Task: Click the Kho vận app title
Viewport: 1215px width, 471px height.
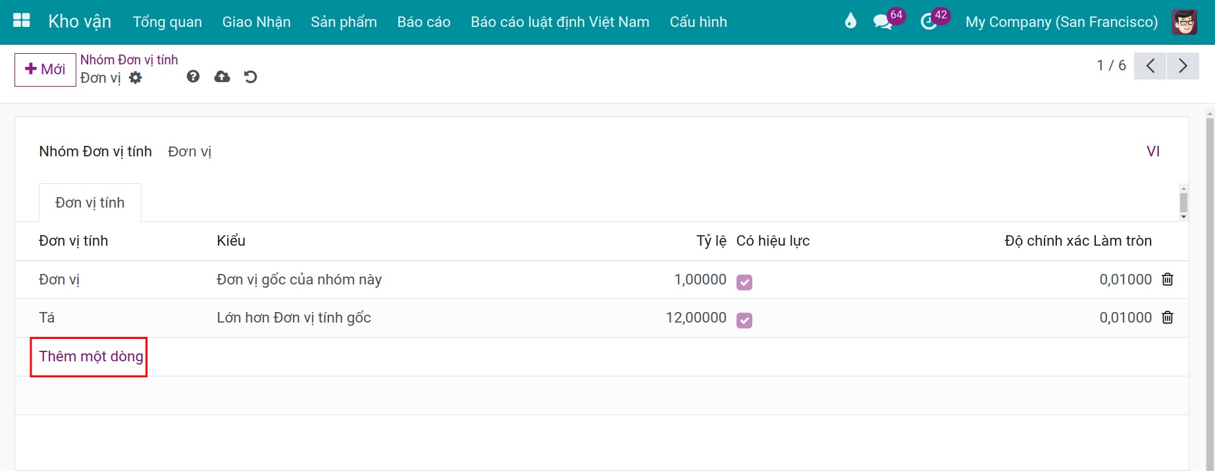Action: (80, 22)
